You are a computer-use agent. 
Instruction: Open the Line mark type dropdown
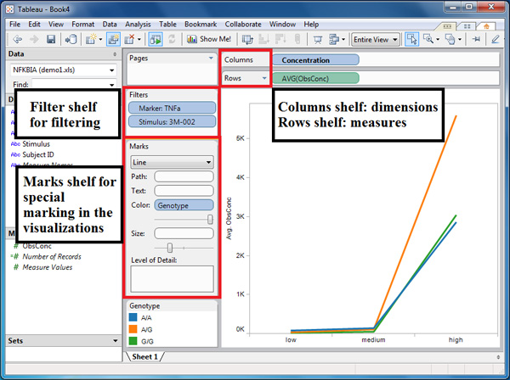point(171,161)
